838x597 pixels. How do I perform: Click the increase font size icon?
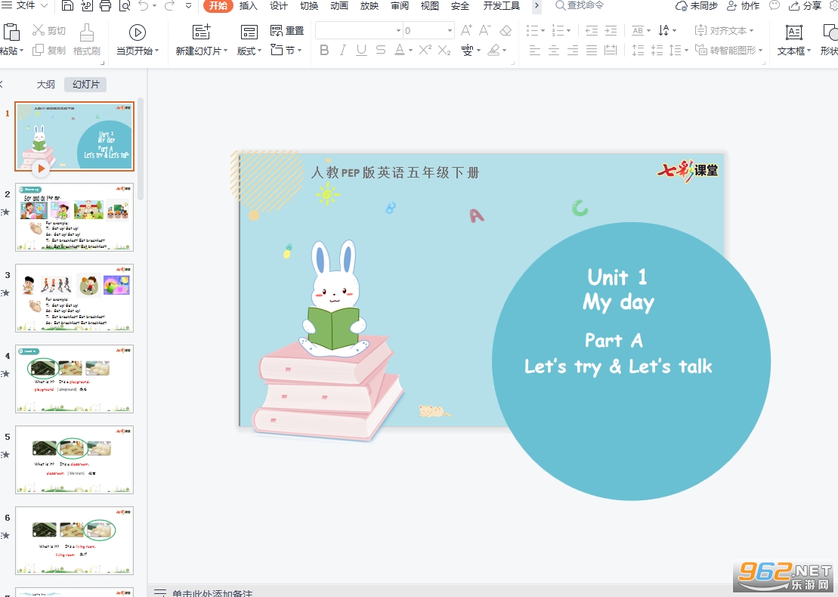click(466, 30)
